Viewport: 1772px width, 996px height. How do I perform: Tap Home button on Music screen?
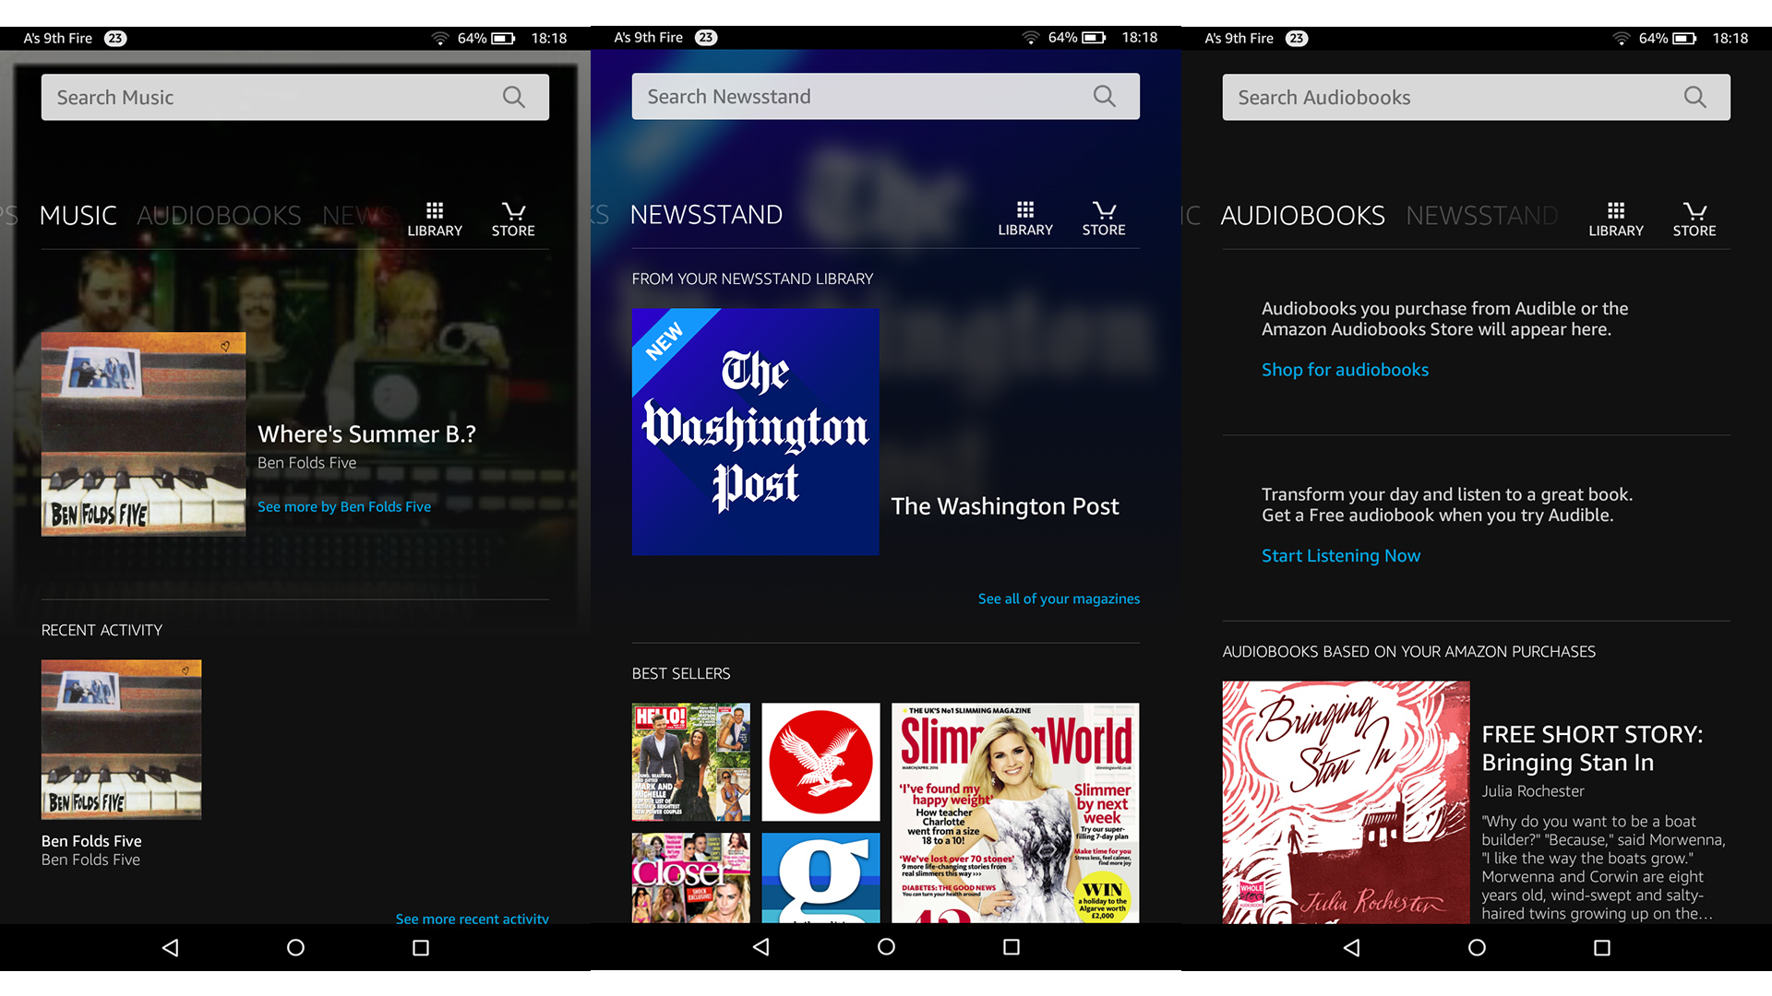click(295, 947)
